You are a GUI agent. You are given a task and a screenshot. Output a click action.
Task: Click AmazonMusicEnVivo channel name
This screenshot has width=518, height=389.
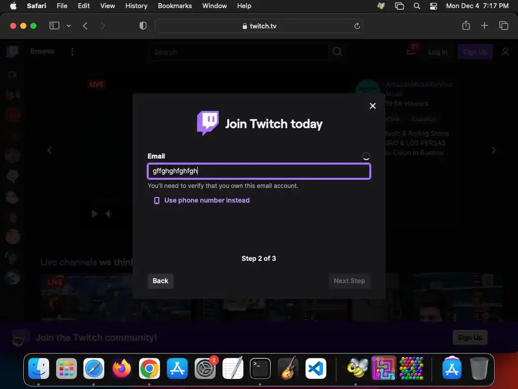coord(418,85)
